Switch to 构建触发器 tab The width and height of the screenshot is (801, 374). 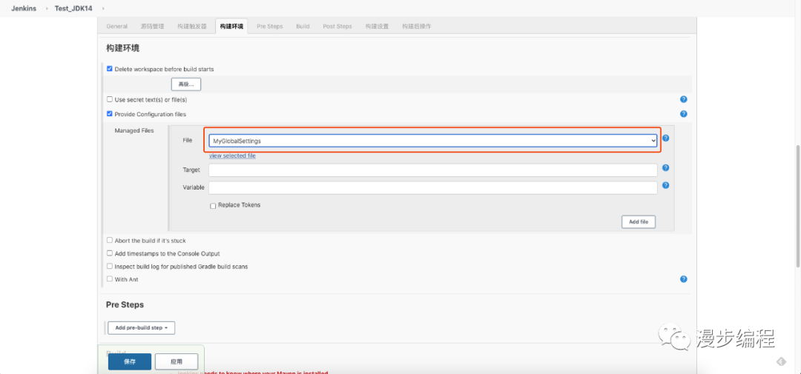click(192, 26)
